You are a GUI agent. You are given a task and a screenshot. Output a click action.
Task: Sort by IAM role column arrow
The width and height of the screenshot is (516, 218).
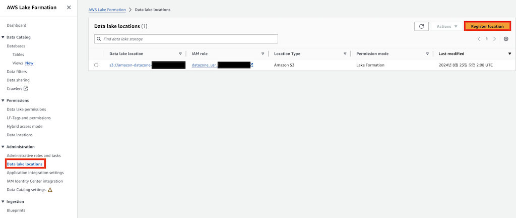tap(263, 53)
